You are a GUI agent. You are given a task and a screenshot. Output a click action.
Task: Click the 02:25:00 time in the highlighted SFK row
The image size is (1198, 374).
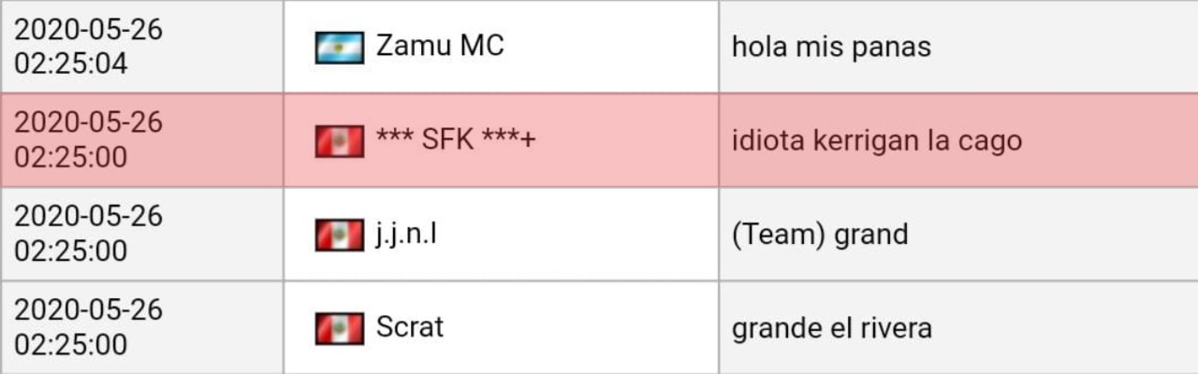click(71, 157)
